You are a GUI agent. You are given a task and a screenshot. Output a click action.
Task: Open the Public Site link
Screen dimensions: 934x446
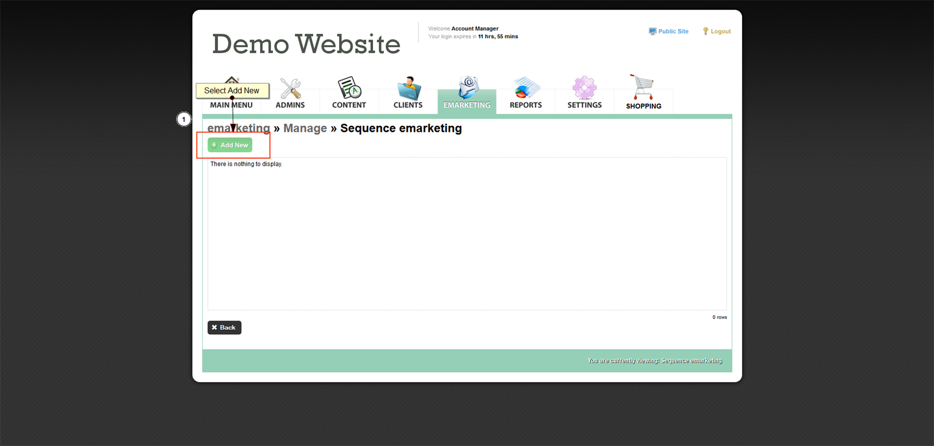point(673,32)
